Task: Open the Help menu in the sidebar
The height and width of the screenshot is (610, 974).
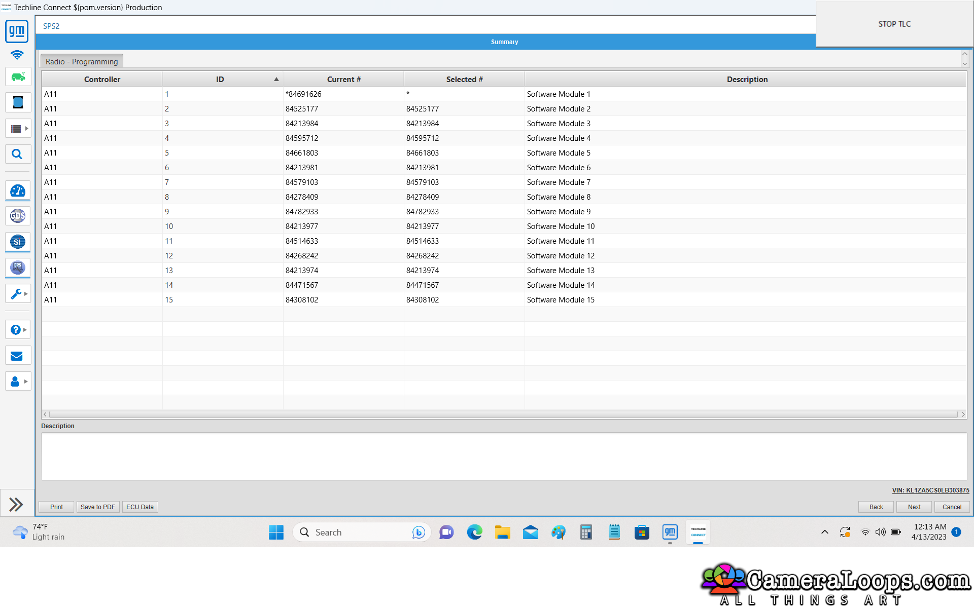Action: tap(16, 329)
